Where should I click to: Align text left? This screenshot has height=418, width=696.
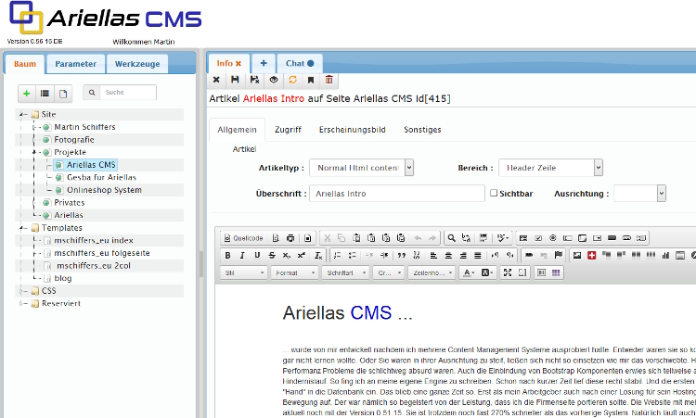click(433, 255)
